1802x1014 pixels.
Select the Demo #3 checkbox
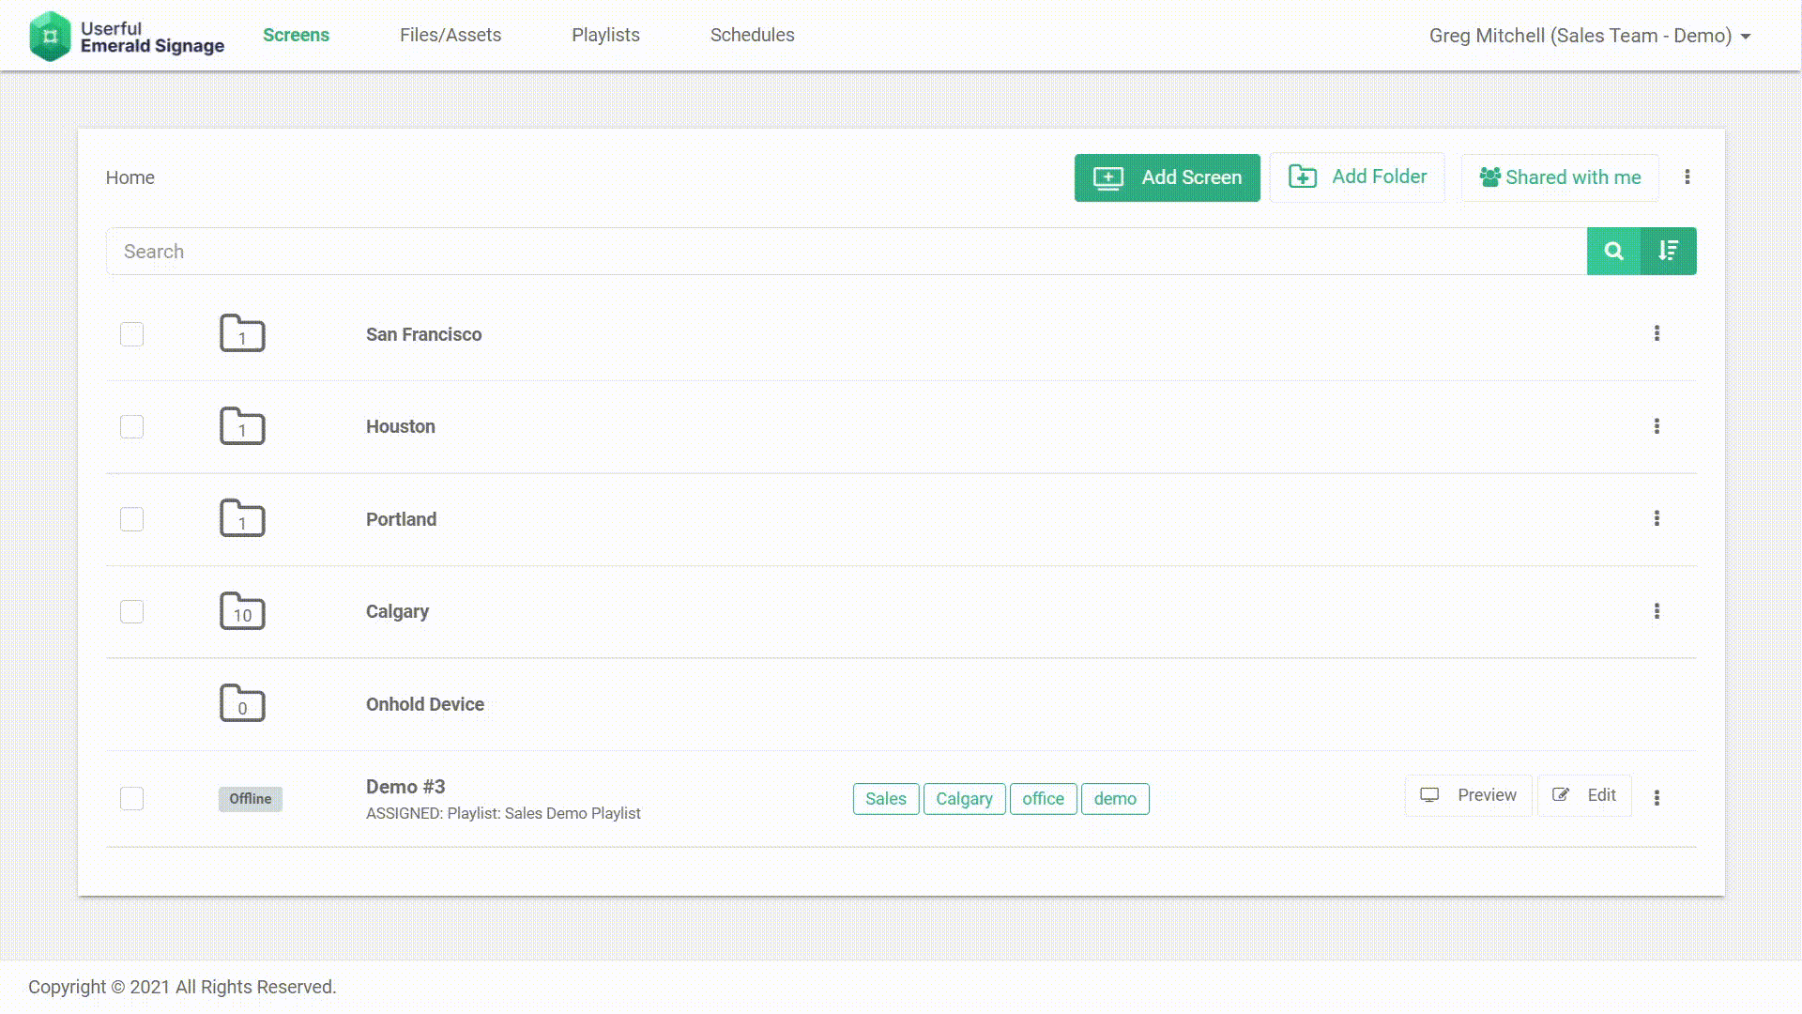click(x=131, y=798)
